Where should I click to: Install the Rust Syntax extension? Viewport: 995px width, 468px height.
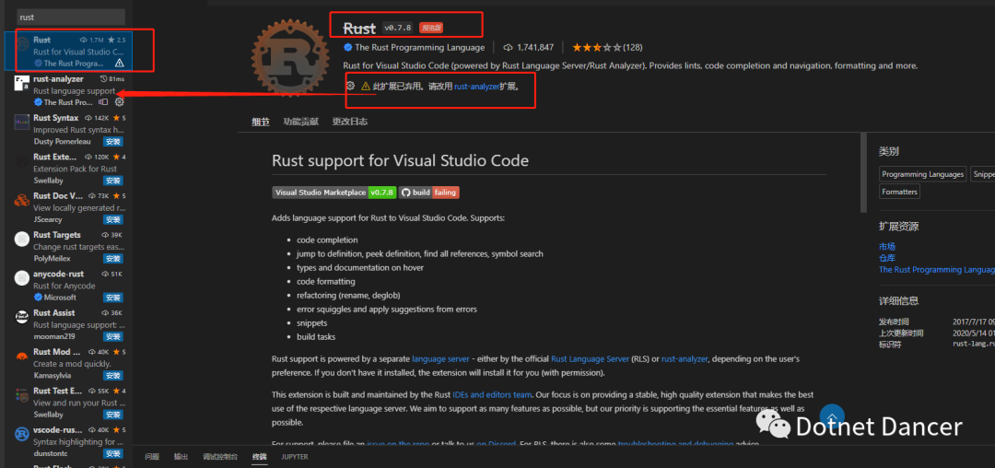[113, 142]
